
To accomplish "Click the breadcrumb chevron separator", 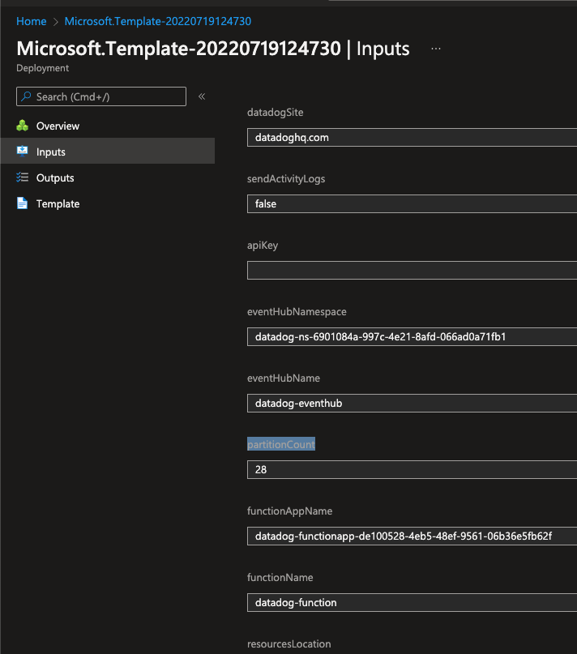I will coord(55,22).
